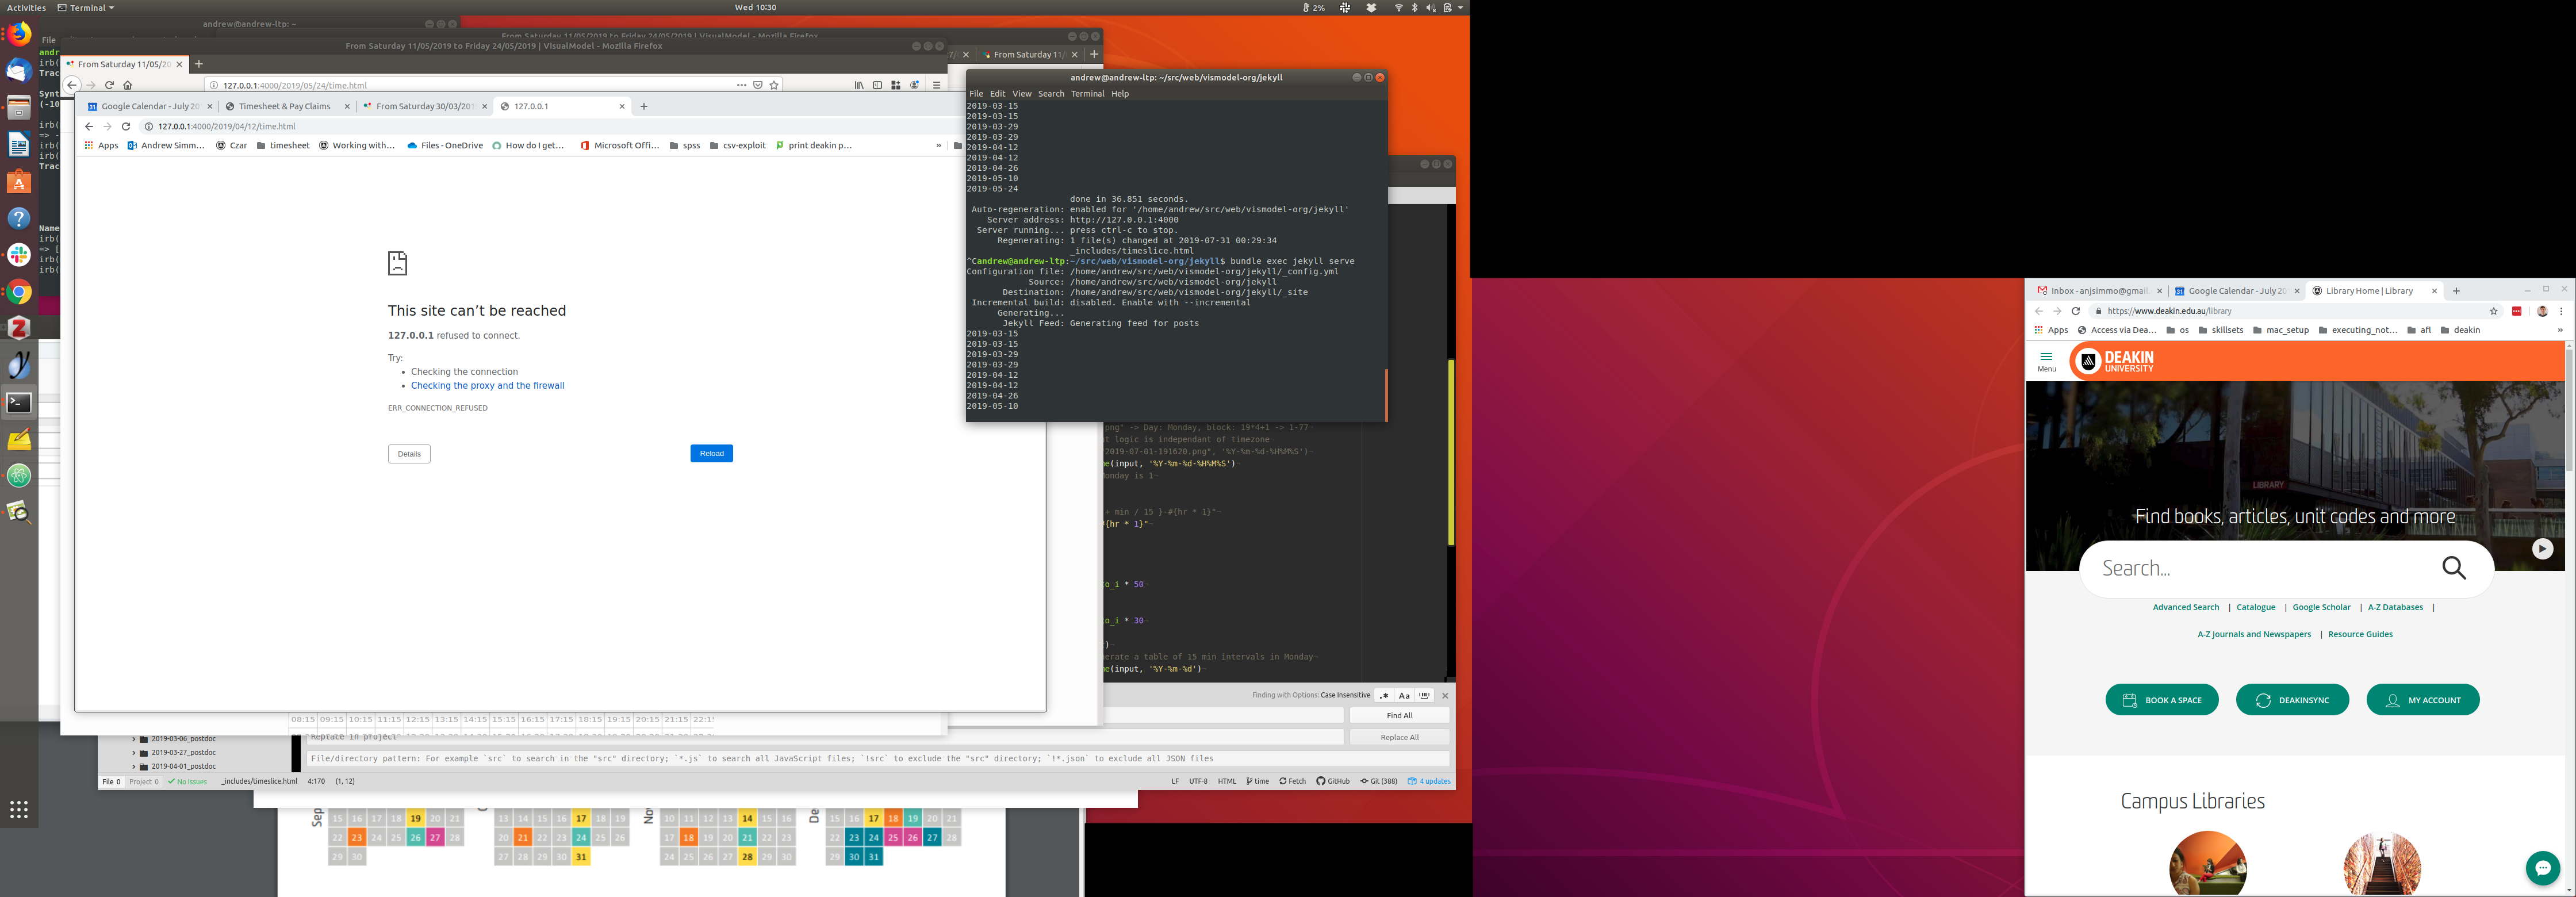Click the Chrome icon in Ubuntu dock

pos(19,292)
